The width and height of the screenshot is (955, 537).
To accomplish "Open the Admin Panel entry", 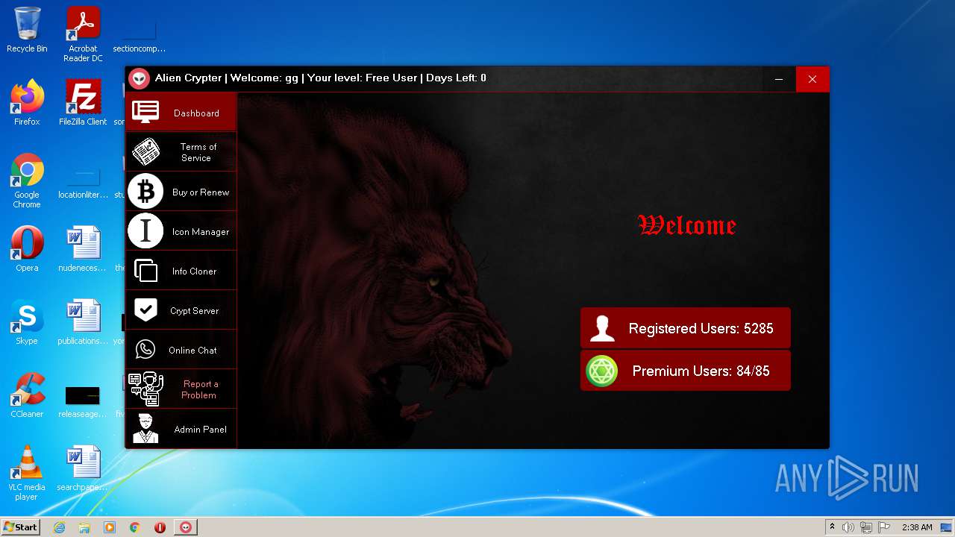I will (x=181, y=429).
